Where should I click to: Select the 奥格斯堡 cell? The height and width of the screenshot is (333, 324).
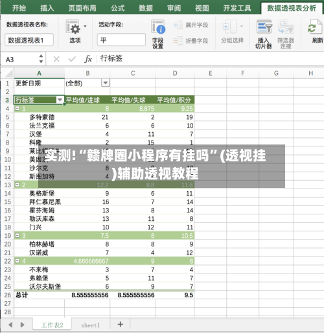(x=40, y=193)
